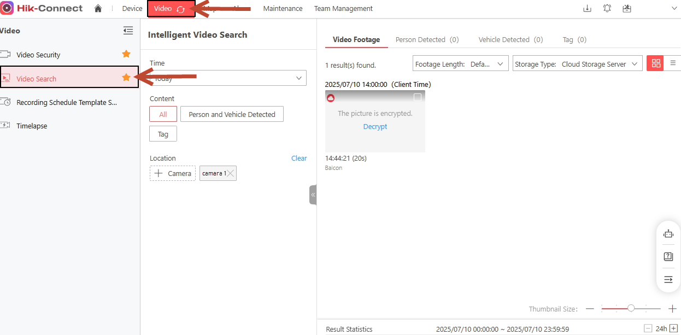
Task: Switch to list view
Action: pyautogui.click(x=673, y=63)
